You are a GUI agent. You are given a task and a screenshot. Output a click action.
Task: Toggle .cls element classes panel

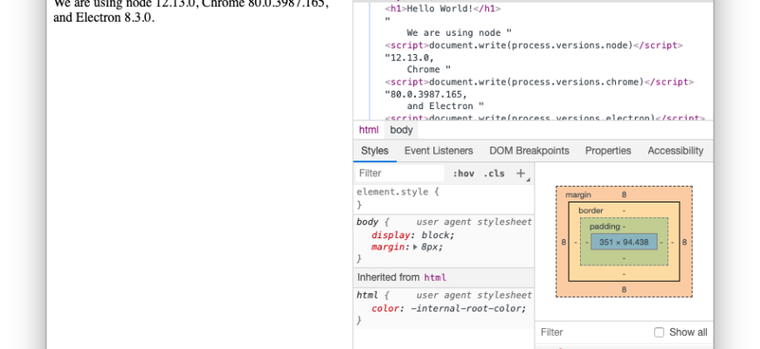tap(494, 174)
